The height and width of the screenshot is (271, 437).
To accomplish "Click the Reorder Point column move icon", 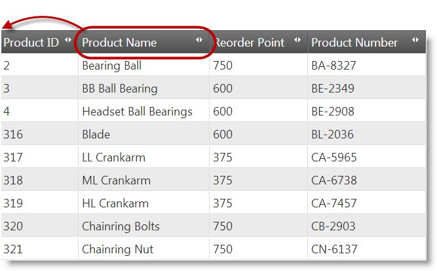I will click(297, 41).
